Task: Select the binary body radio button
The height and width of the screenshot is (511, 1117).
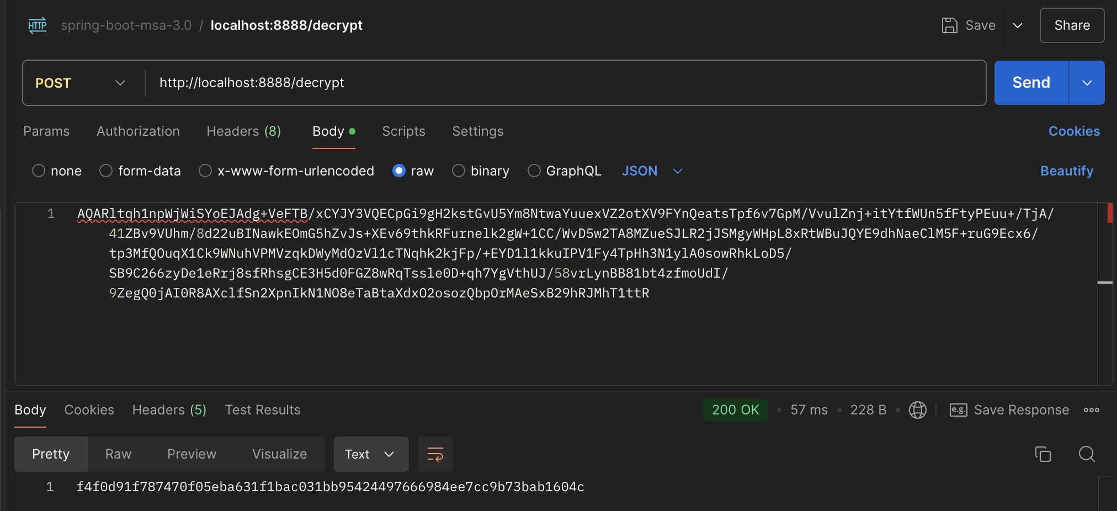Action: [x=459, y=171]
